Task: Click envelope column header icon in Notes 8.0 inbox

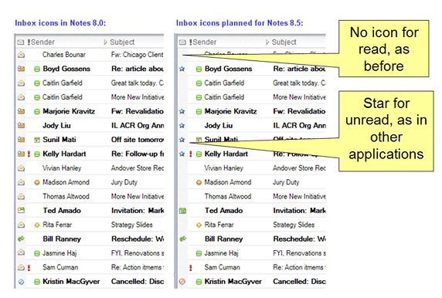Action: [x=21, y=42]
